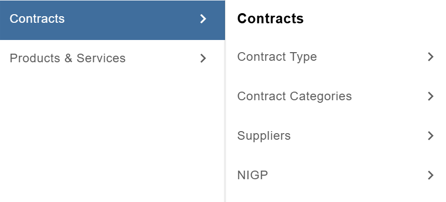
Task: Expand Products & Services category list
Action: pyautogui.click(x=112, y=58)
